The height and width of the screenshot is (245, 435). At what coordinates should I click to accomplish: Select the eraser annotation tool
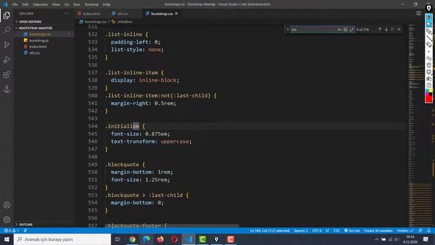click(x=429, y=44)
